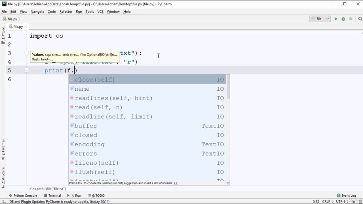Open the 2: Favorites tool window
The height and width of the screenshot is (204, 363).
pyautogui.click(x=3, y=150)
